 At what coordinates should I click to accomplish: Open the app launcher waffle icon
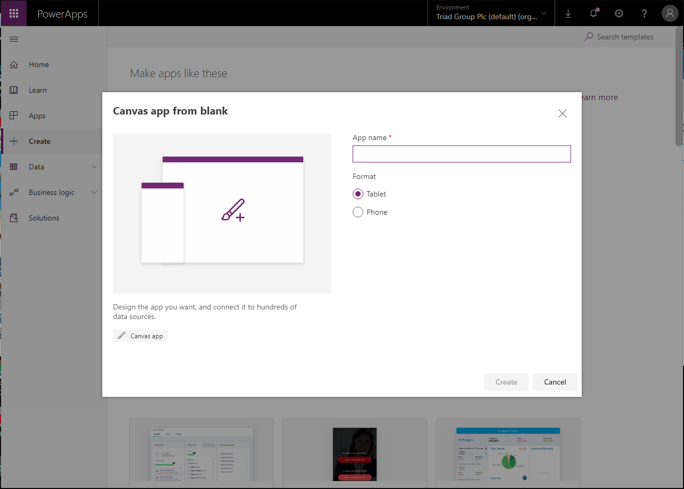(x=14, y=13)
